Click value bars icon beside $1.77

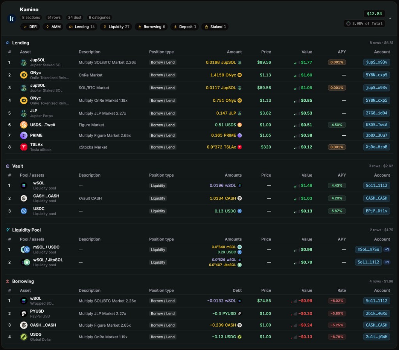point(297,63)
